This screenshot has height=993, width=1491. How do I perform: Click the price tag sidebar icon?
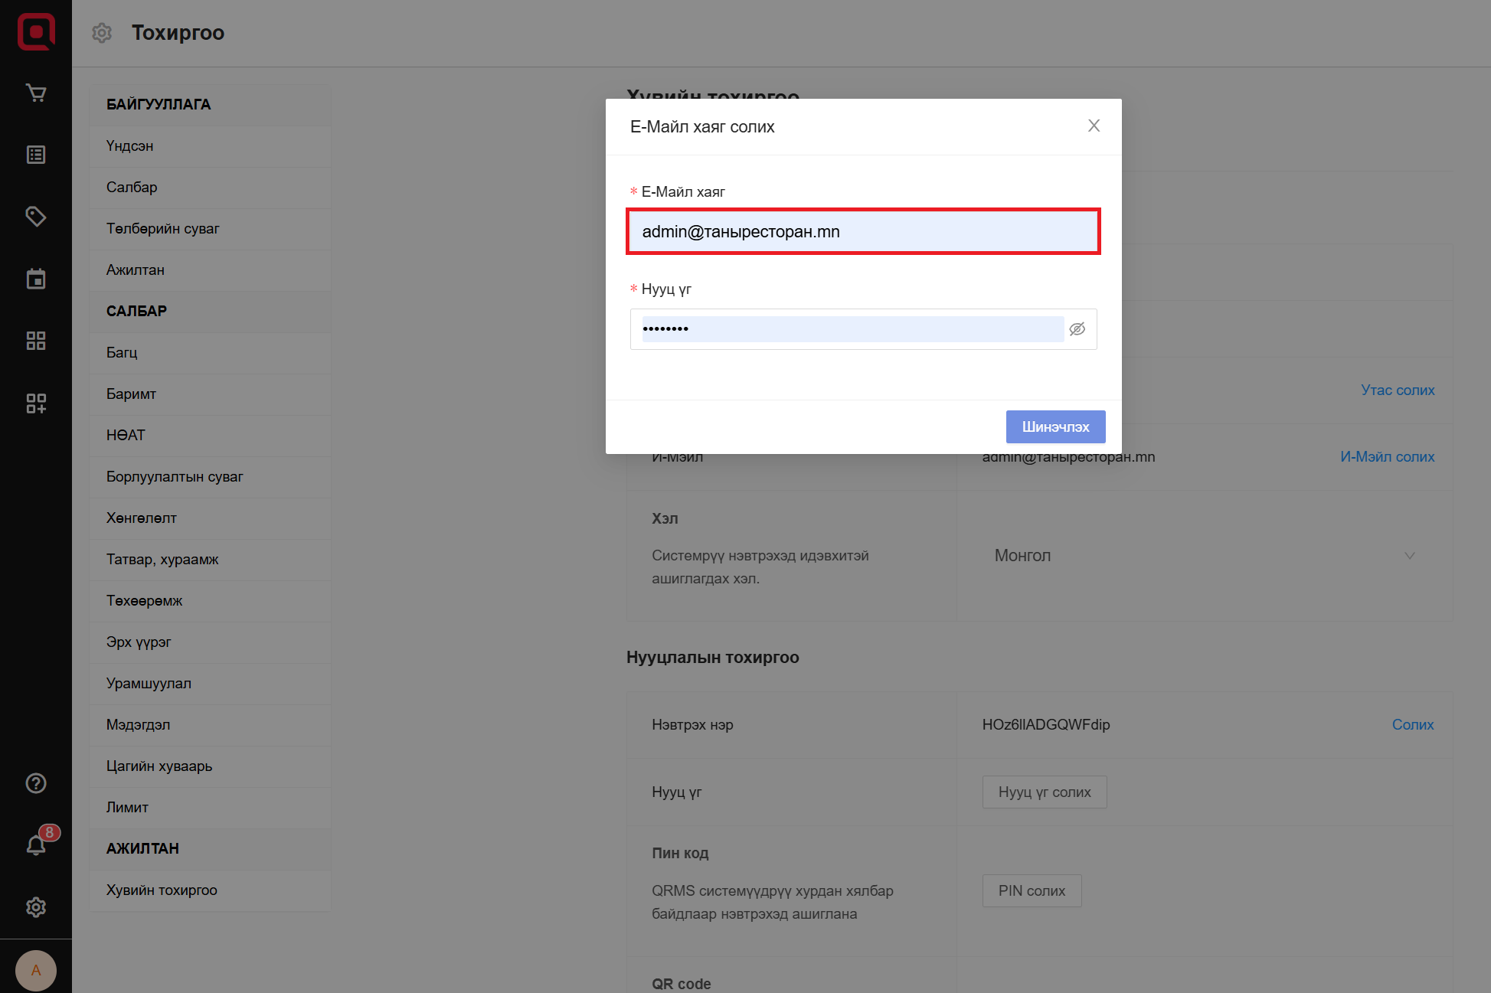pos(36,217)
